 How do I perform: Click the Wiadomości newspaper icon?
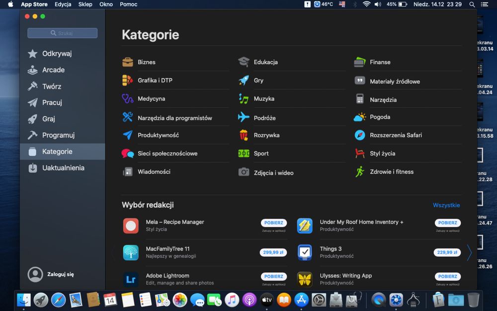point(128,172)
